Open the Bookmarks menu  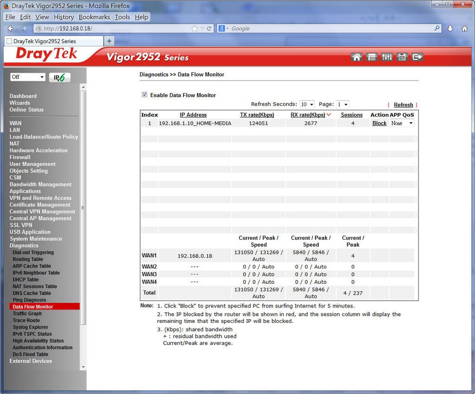94,17
